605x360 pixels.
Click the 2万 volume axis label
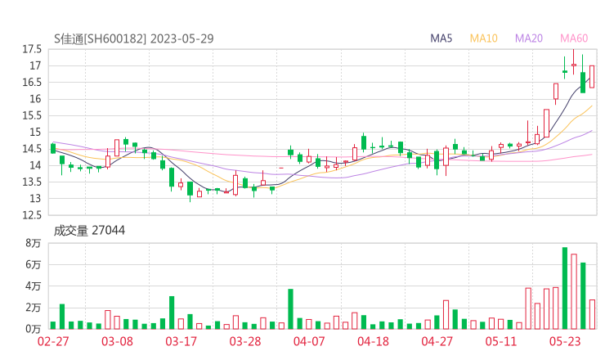coord(34,308)
